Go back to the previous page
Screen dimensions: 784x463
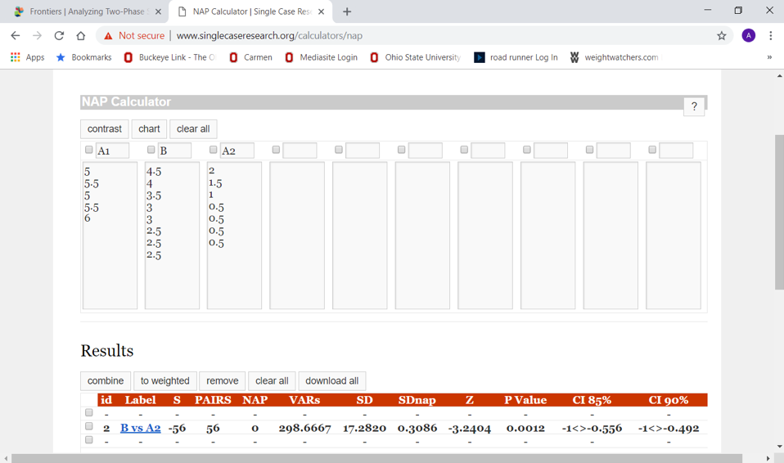[16, 35]
